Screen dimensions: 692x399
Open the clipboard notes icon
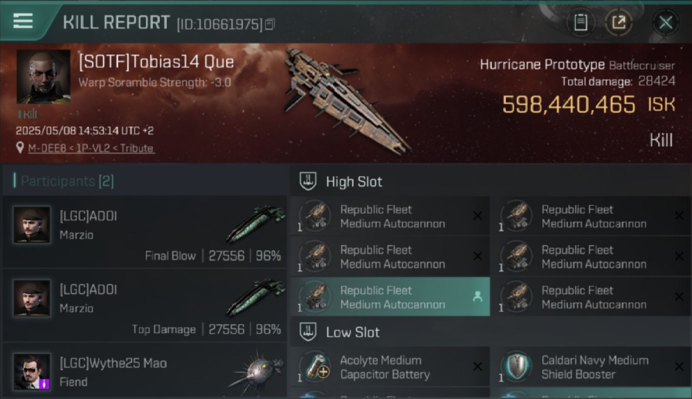[580, 22]
